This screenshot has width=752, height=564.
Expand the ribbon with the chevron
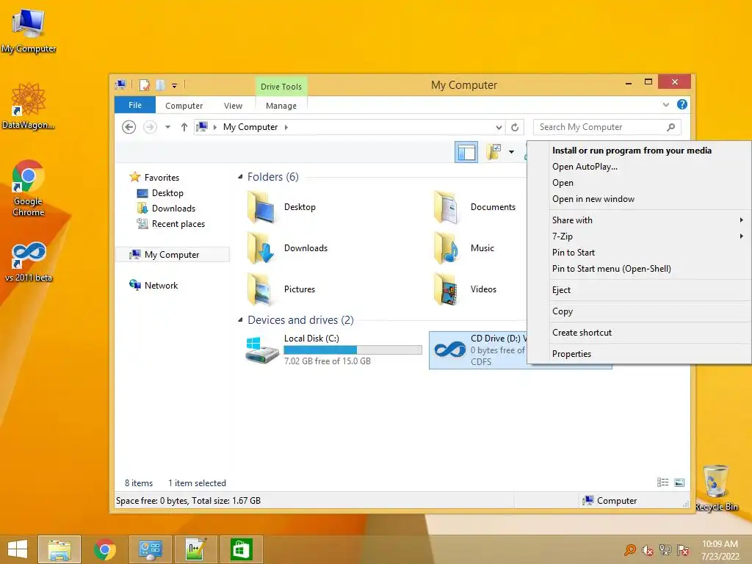pos(665,104)
